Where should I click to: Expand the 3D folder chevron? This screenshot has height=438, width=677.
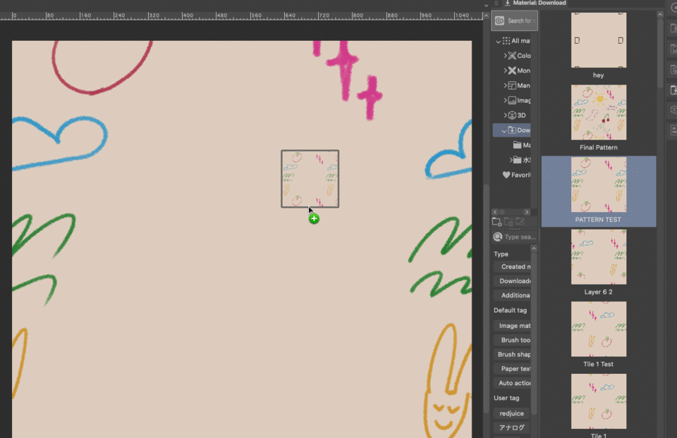pyautogui.click(x=505, y=115)
